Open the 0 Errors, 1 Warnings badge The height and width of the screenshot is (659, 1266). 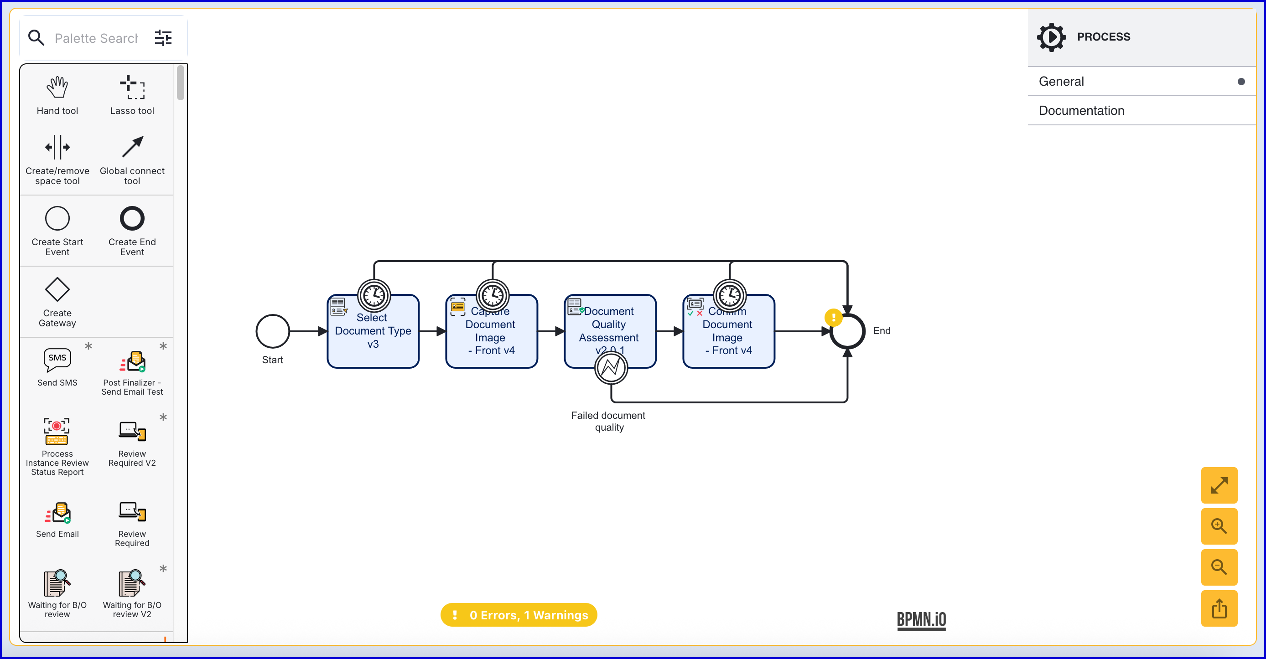point(519,615)
